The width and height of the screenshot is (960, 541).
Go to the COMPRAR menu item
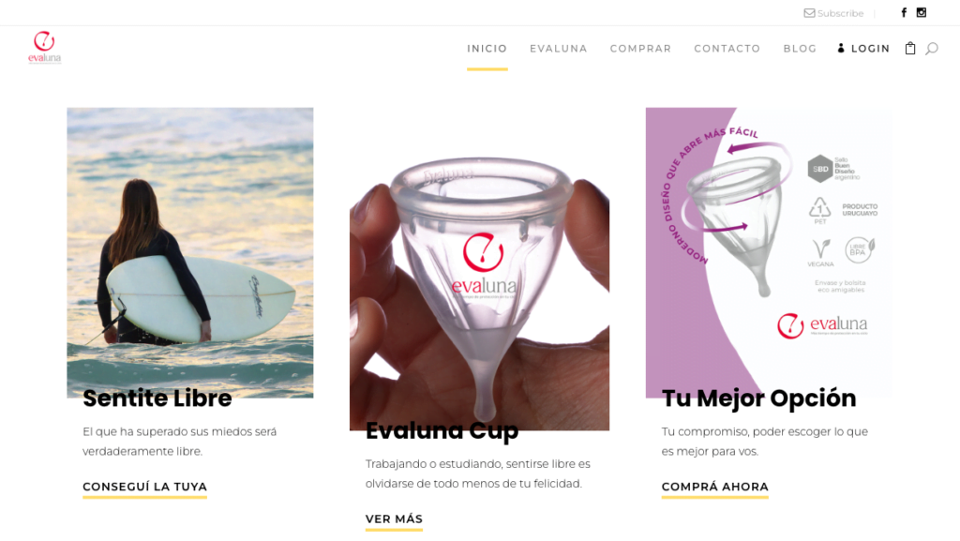point(640,49)
